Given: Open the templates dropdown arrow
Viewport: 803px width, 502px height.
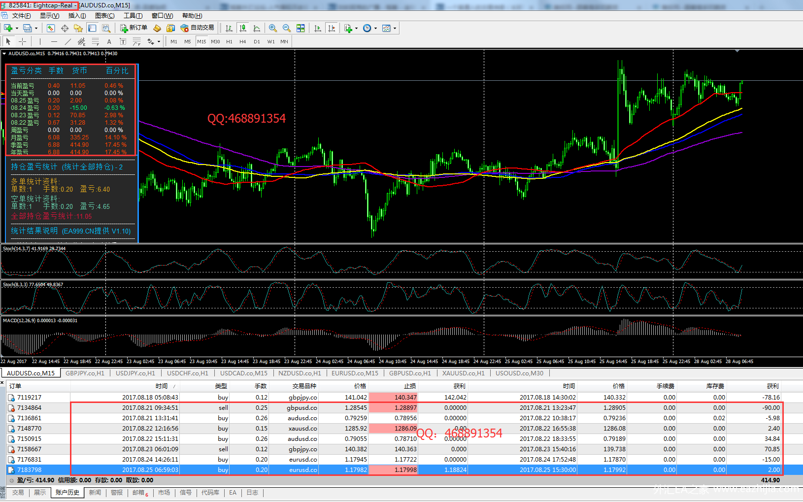Looking at the screenshot, I should pyautogui.click(x=395, y=29).
